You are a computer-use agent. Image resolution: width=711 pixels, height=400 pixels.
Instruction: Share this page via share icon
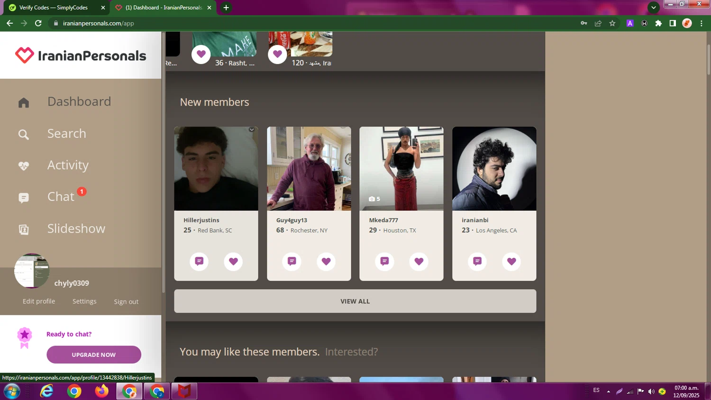tap(598, 23)
